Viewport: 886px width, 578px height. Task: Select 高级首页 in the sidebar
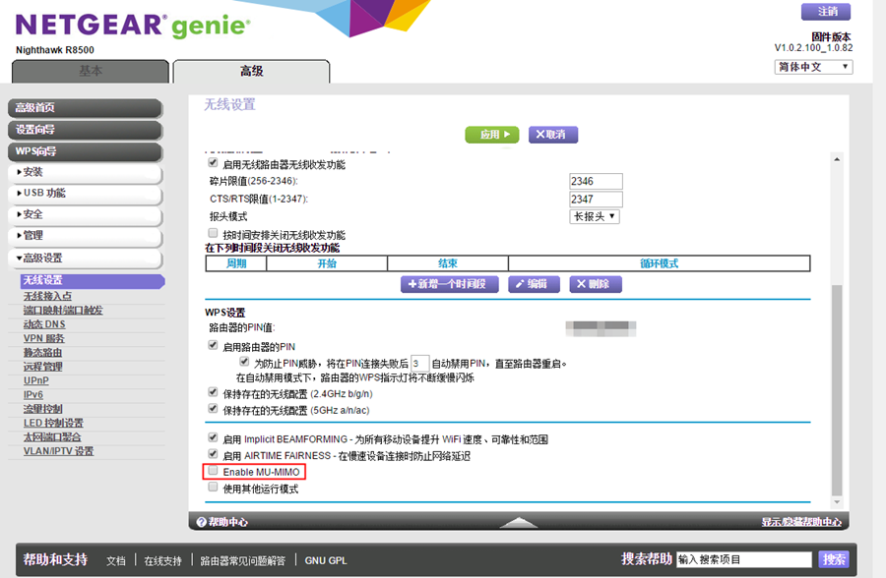86,108
